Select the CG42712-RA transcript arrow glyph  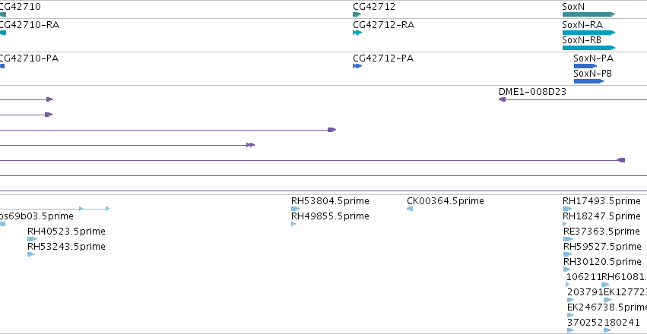(357, 33)
